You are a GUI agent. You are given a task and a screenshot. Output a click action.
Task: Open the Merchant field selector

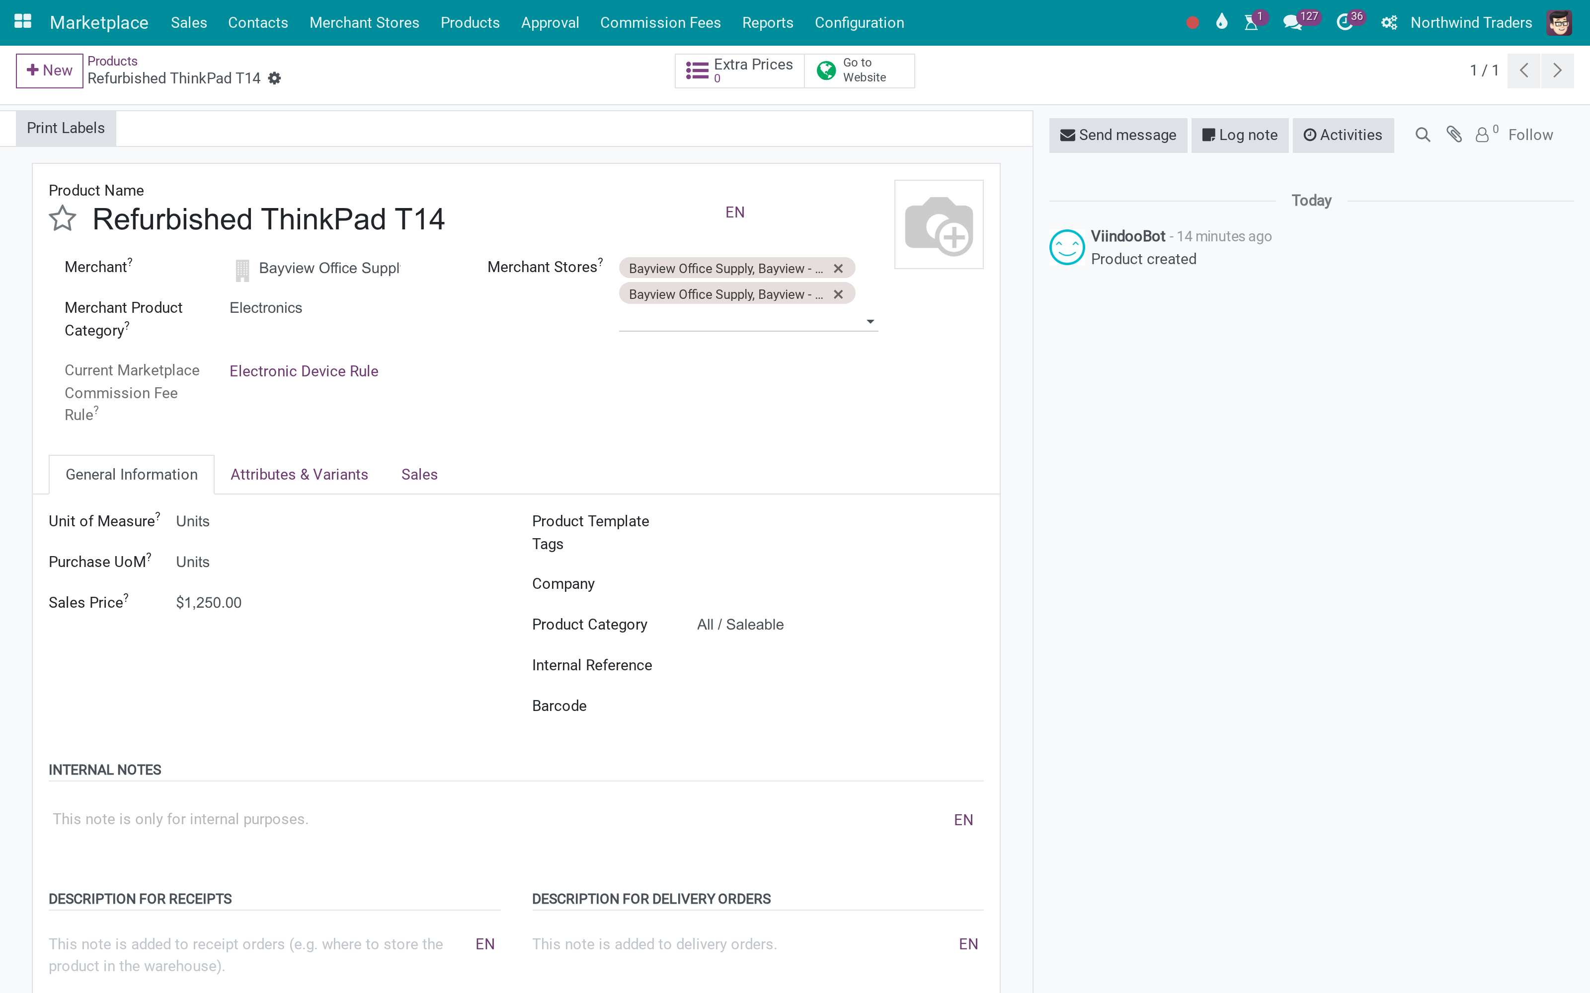[329, 268]
